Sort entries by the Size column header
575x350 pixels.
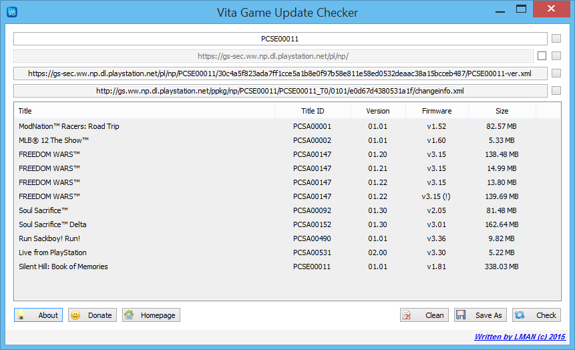coord(502,111)
